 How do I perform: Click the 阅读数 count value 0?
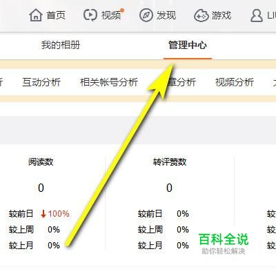pyautogui.click(x=41, y=188)
